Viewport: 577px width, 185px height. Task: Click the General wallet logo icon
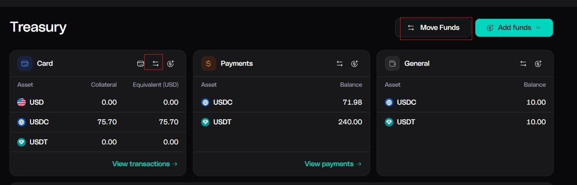392,64
